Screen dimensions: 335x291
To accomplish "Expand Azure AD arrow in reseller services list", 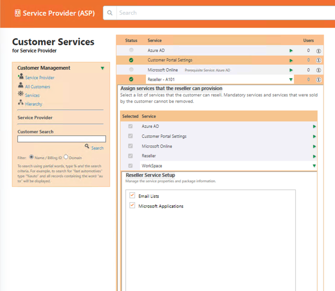I will 314,127.
